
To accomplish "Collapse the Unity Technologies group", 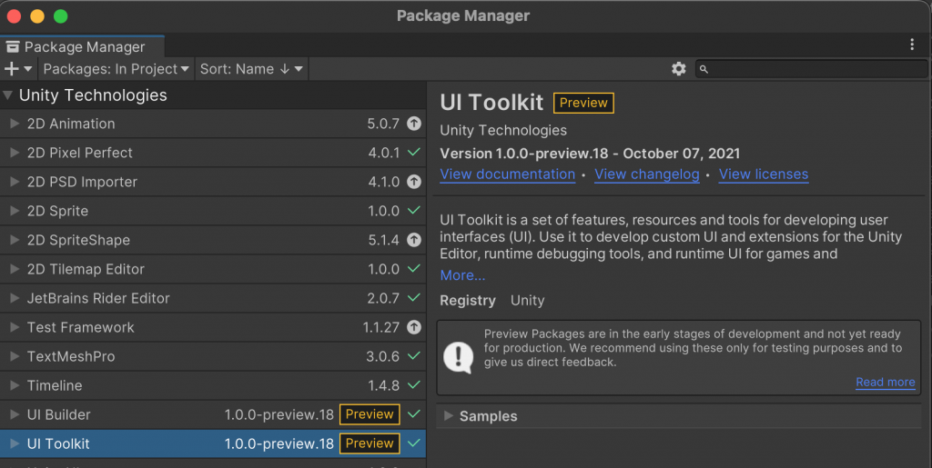I will (x=7, y=95).
